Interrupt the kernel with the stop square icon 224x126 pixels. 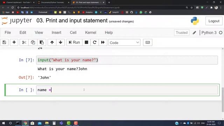pyautogui.click(x=86, y=42)
